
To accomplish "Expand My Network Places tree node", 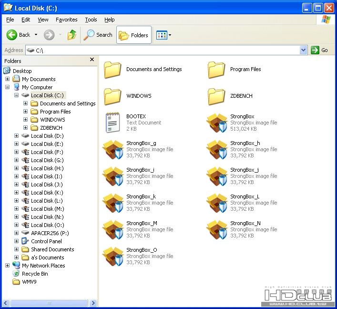I will 8,265.
